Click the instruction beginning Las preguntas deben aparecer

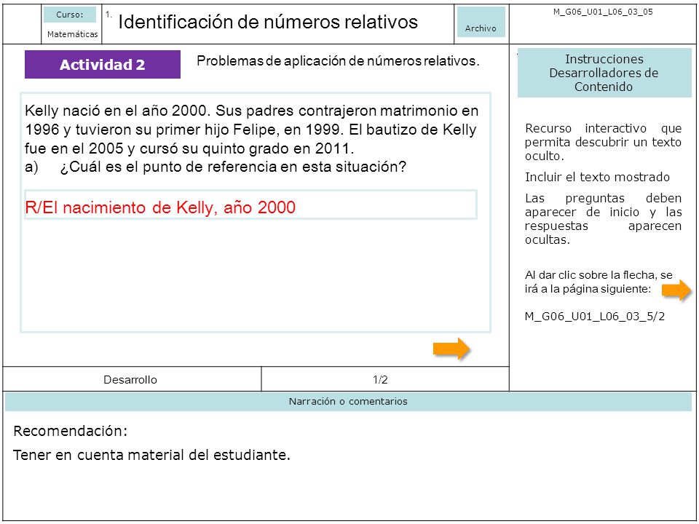tap(603, 219)
